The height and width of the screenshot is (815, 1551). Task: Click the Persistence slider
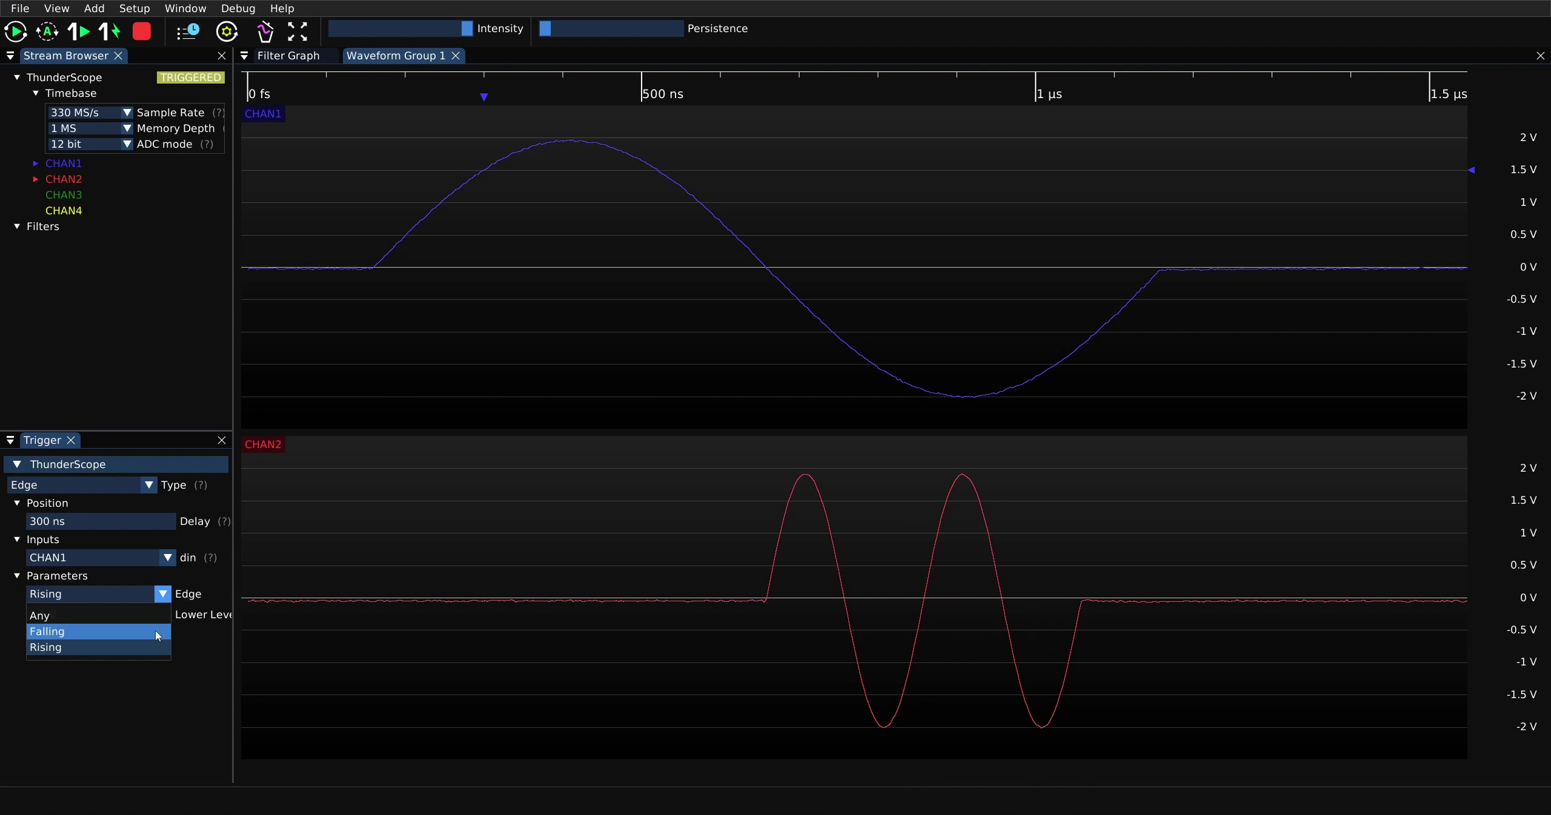coord(611,28)
